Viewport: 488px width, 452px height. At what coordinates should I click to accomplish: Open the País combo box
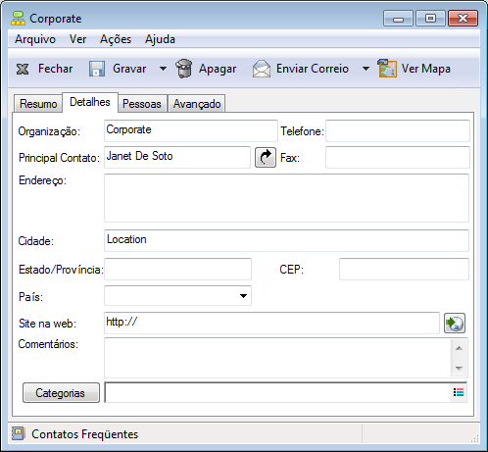pyautogui.click(x=177, y=296)
